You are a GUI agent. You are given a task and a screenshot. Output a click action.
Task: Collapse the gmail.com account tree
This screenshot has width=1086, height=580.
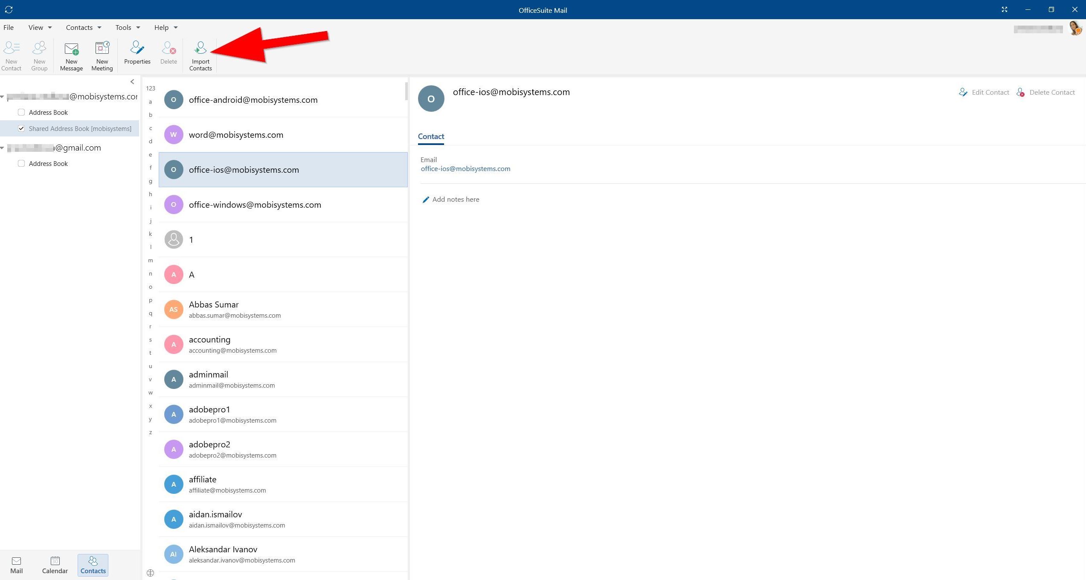point(3,148)
